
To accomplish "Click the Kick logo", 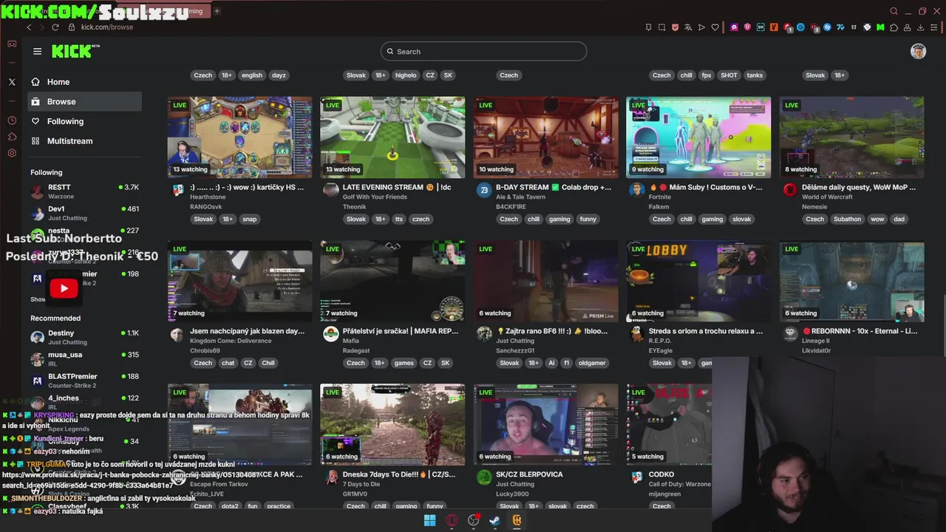I will point(75,51).
